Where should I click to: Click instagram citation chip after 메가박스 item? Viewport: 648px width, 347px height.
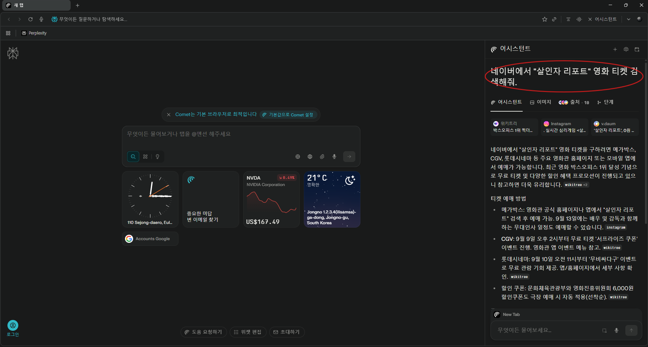point(616,227)
